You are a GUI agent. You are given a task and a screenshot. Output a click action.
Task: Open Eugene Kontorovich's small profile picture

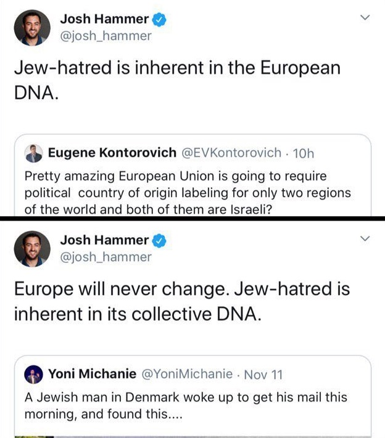[33, 153]
